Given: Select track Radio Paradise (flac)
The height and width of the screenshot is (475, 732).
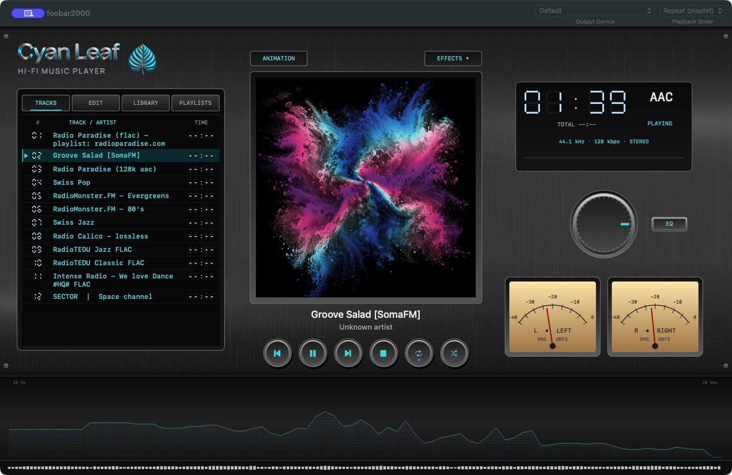Looking at the screenshot, I should pyautogui.click(x=121, y=139).
